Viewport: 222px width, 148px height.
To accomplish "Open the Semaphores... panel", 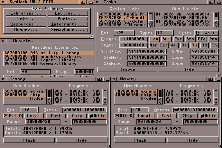I will [68, 30].
